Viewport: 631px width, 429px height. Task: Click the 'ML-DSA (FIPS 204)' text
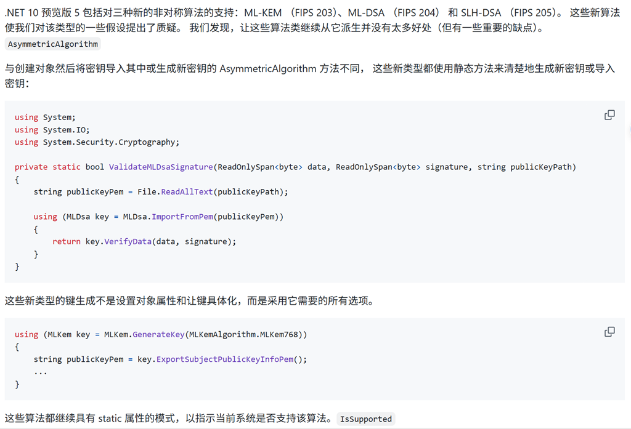(394, 13)
